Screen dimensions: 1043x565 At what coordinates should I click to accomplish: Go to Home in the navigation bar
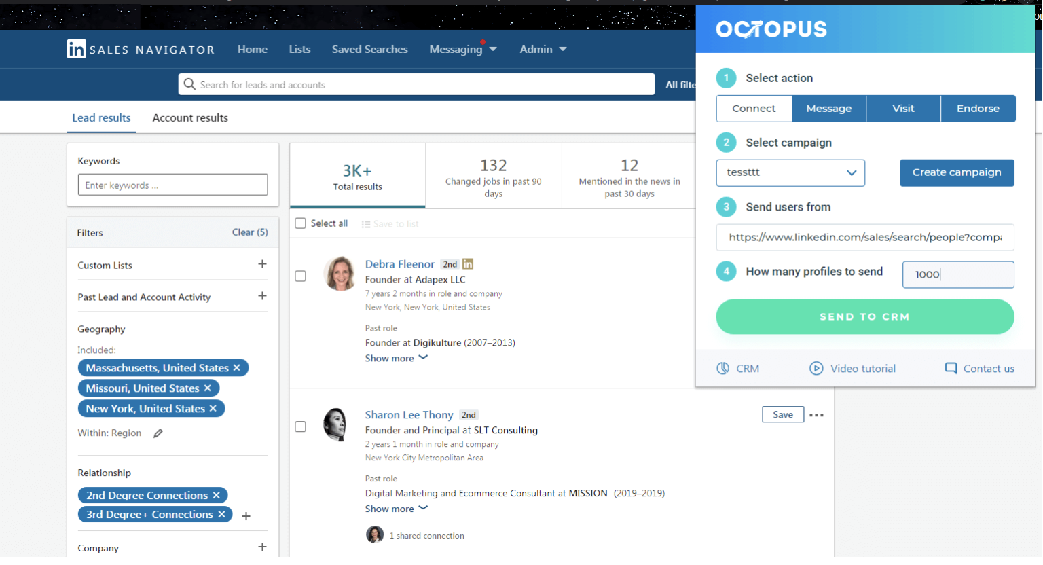(x=253, y=50)
